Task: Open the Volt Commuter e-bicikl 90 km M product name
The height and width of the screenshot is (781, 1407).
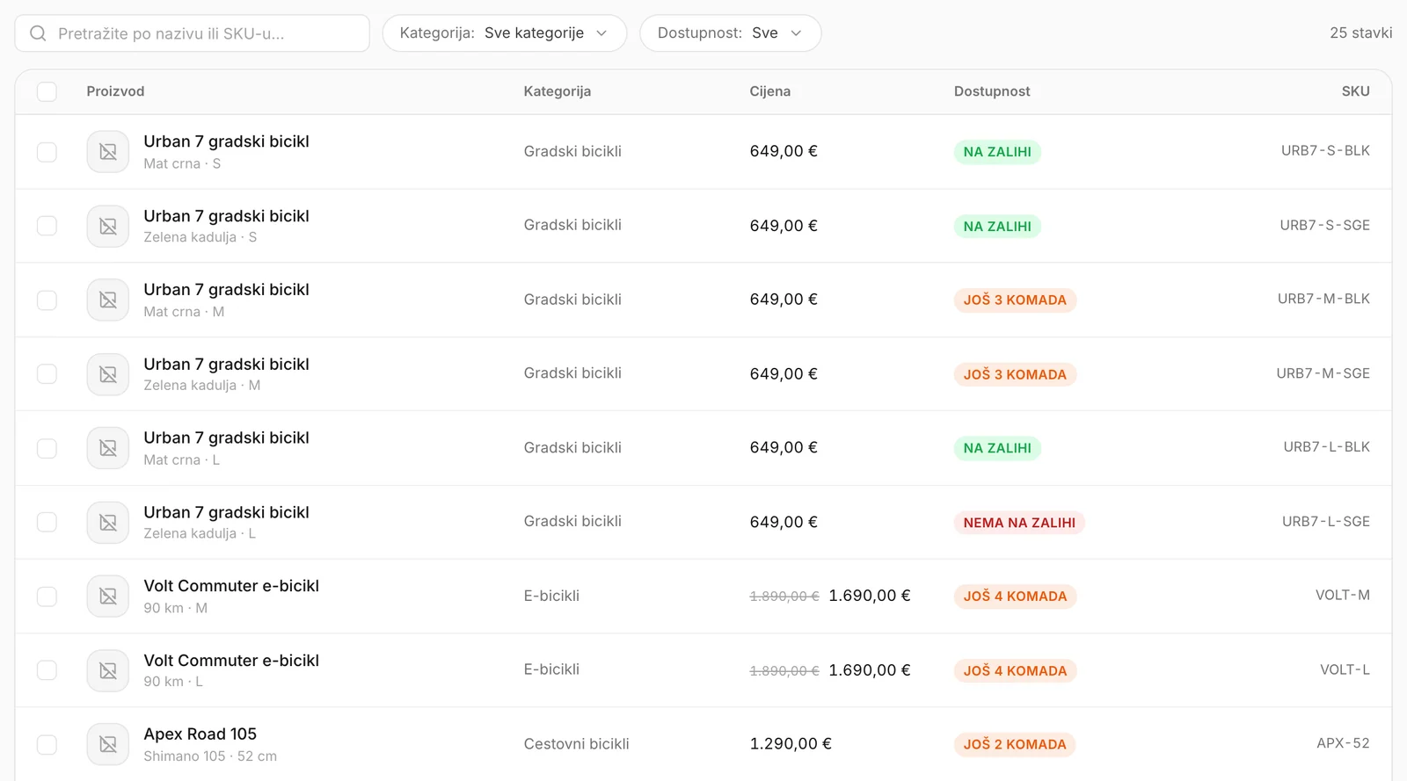Action: (x=231, y=586)
